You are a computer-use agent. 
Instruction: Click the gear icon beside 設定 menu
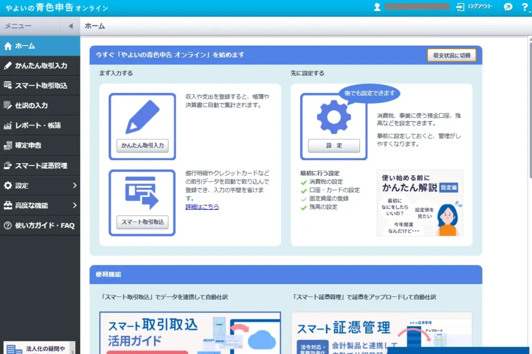click(8, 186)
